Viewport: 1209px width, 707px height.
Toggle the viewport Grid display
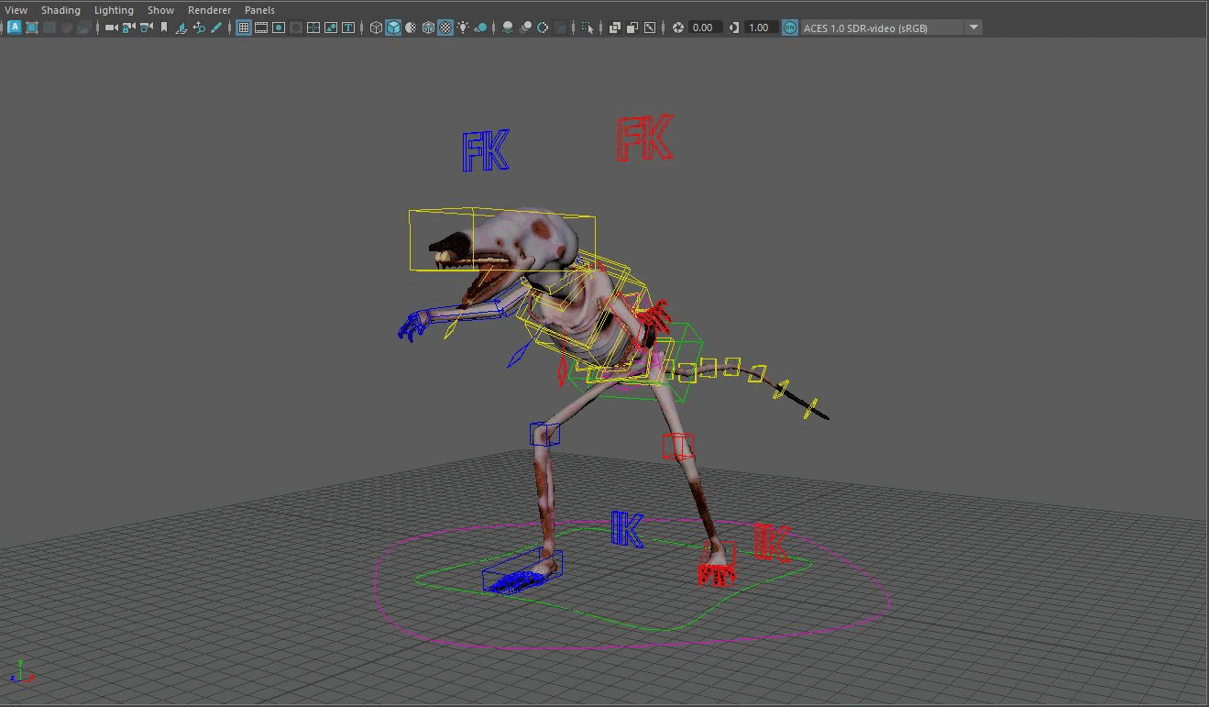[x=244, y=28]
